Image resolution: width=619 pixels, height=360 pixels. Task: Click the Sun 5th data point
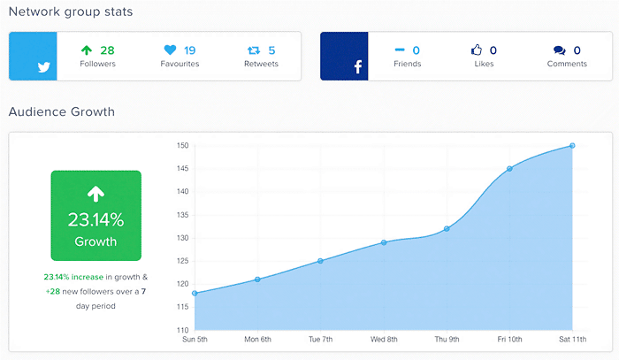tap(194, 293)
